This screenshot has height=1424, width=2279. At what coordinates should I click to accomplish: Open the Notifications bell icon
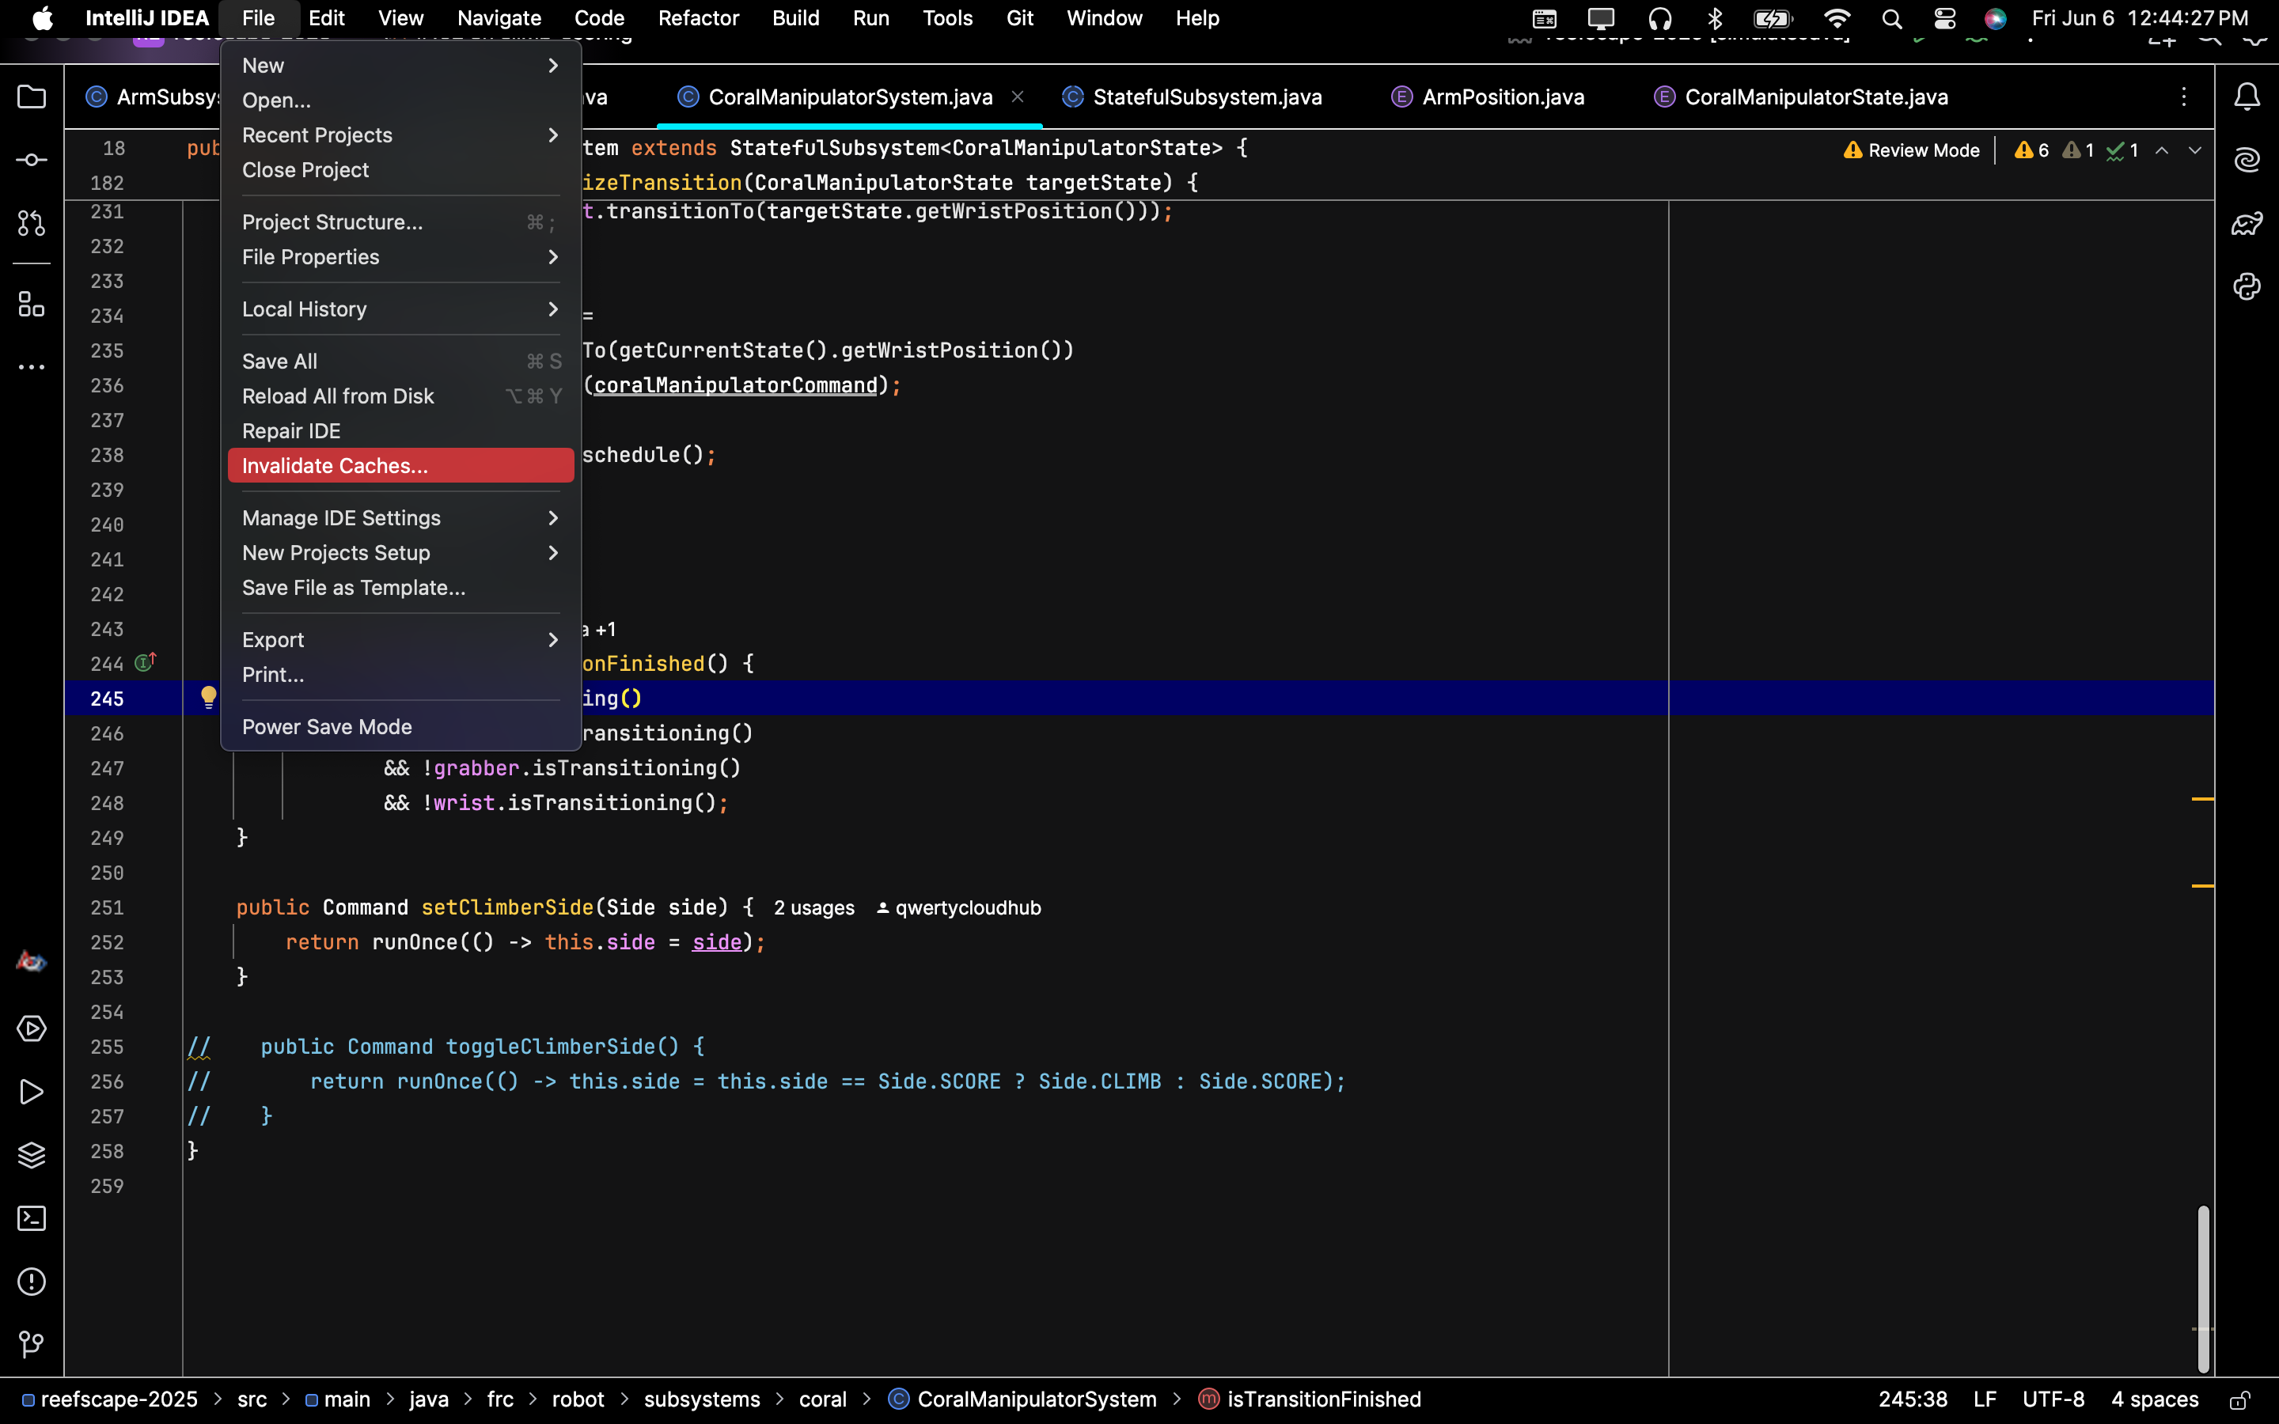pyautogui.click(x=2247, y=97)
